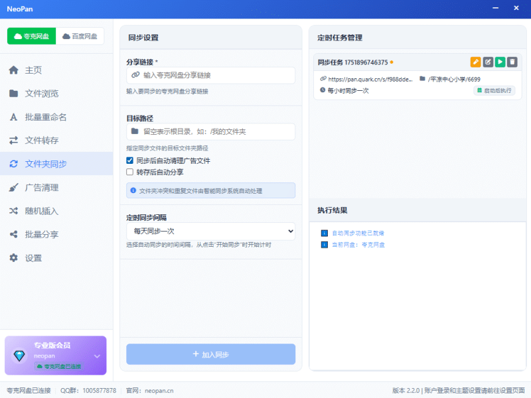Open the pan.quark.cn task share link
Viewport: 531px width, 398px height.
coord(366,79)
